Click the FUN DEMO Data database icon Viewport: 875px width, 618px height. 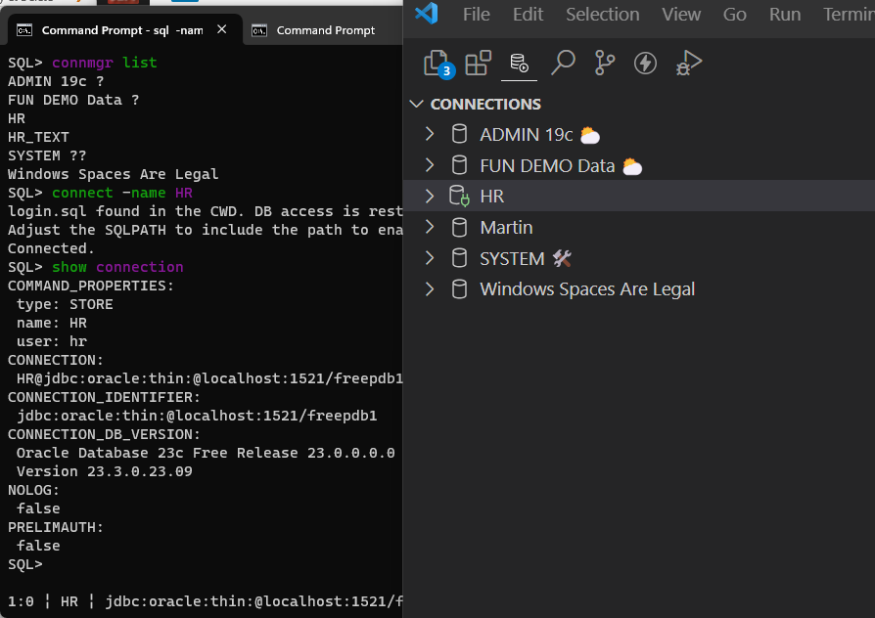(x=459, y=165)
